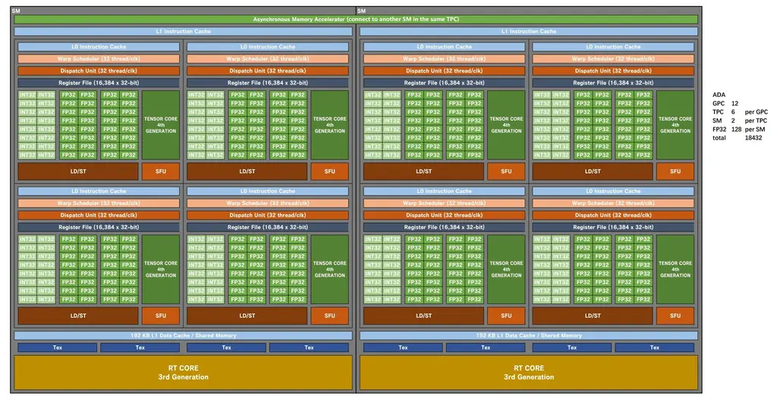The width and height of the screenshot is (777, 405).
Task: Click the L0 Instruction Cache bar in the bottom-right partition
Action: (x=613, y=191)
